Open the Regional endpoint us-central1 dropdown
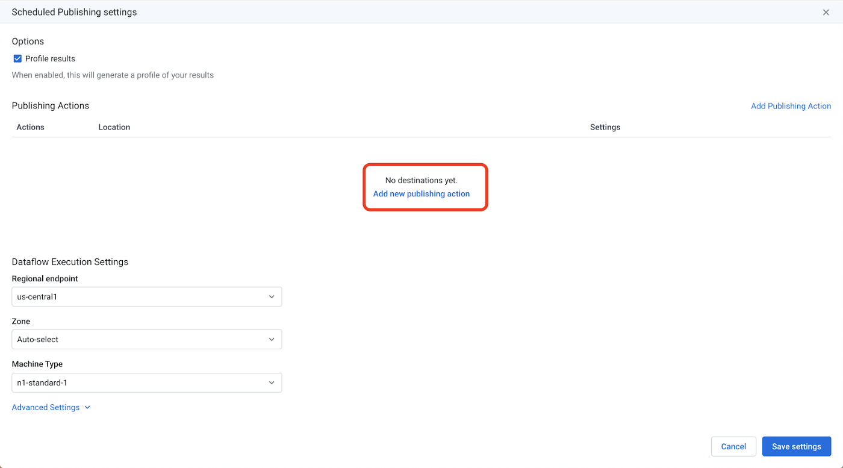Image resolution: width=843 pixels, height=468 pixels. (x=146, y=297)
